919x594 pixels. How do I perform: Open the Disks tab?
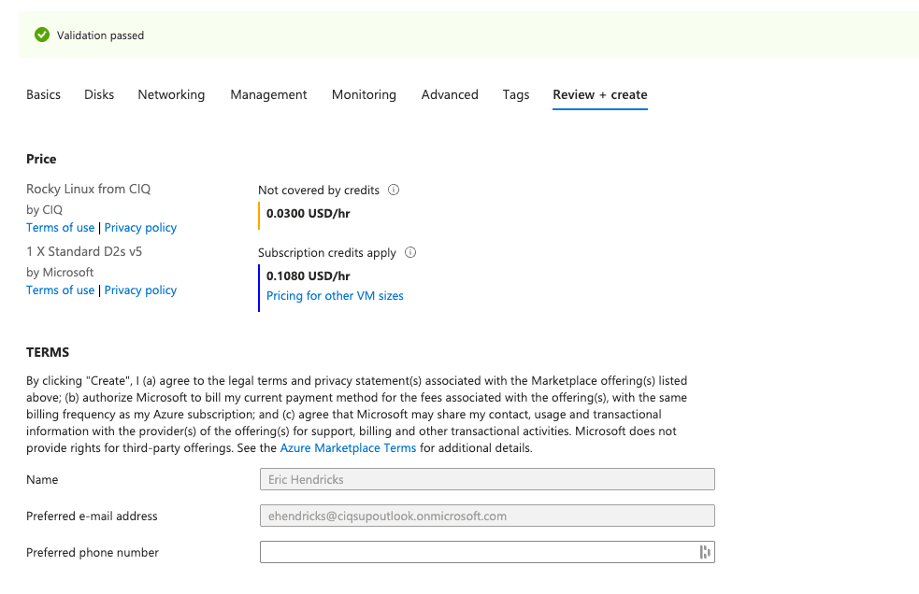[x=99, y=94]
